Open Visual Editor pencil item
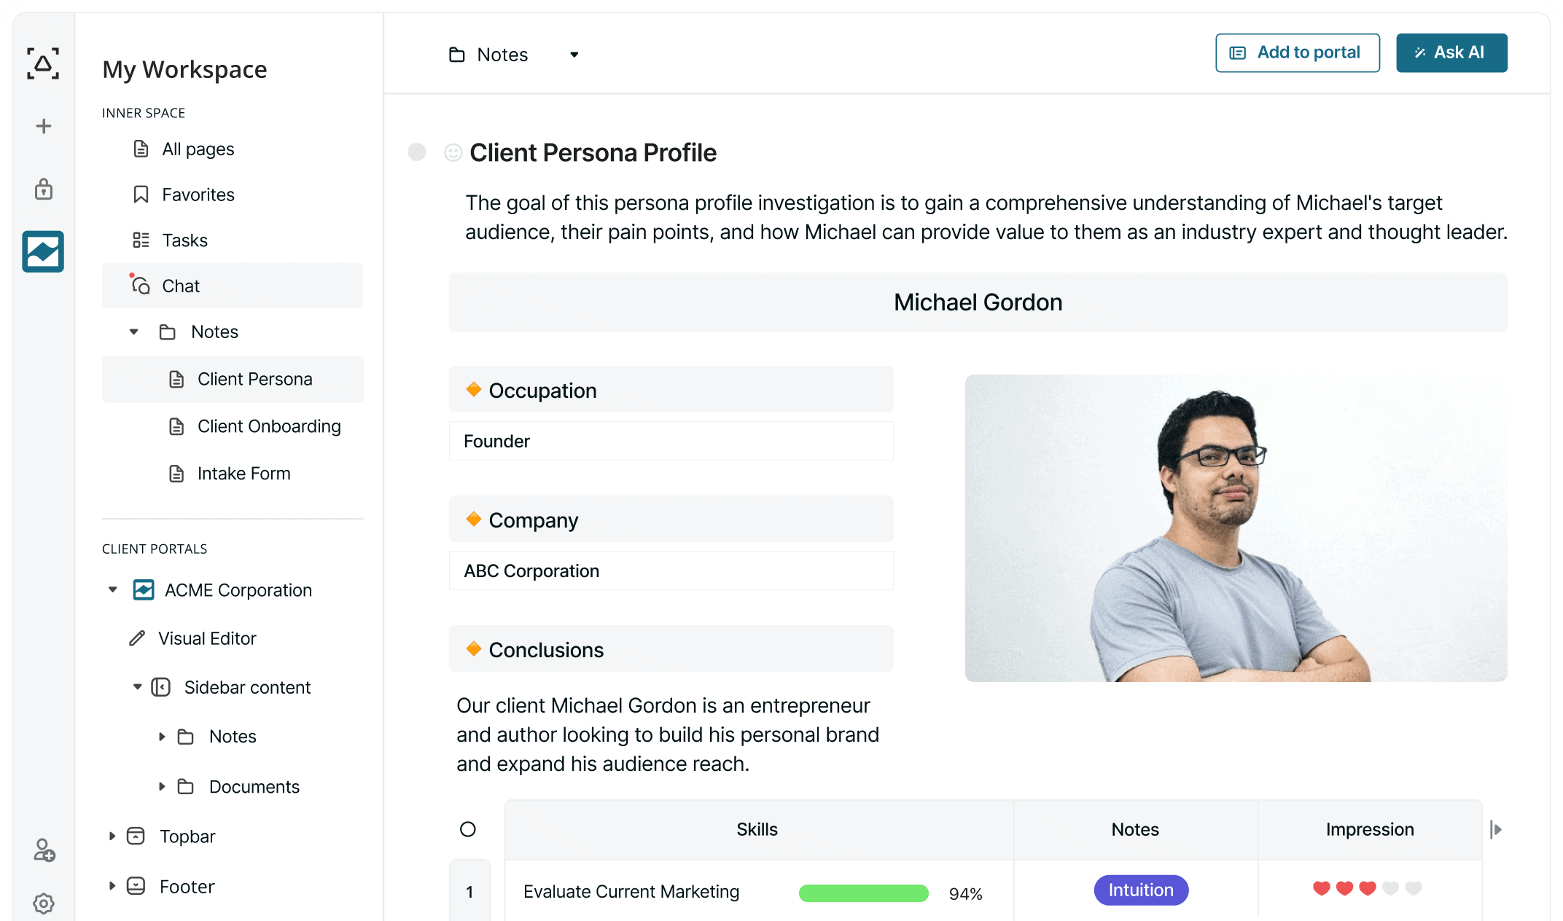Viewport: 1563px width, 921px height. click(207, 638)
